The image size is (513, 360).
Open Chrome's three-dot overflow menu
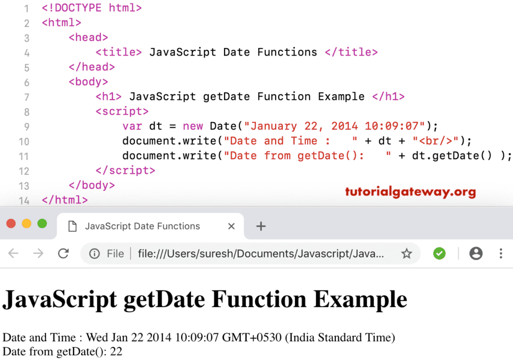pos(501,253)
